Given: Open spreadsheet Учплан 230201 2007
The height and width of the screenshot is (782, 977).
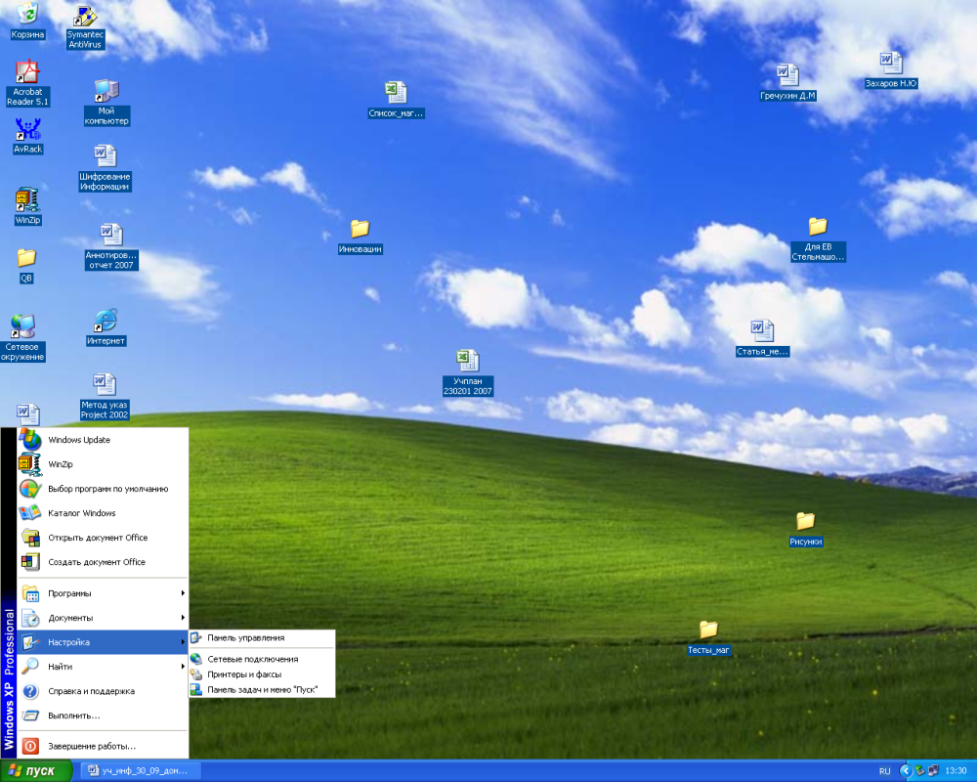Looking at the screenshot, I should tap(467, 362).
